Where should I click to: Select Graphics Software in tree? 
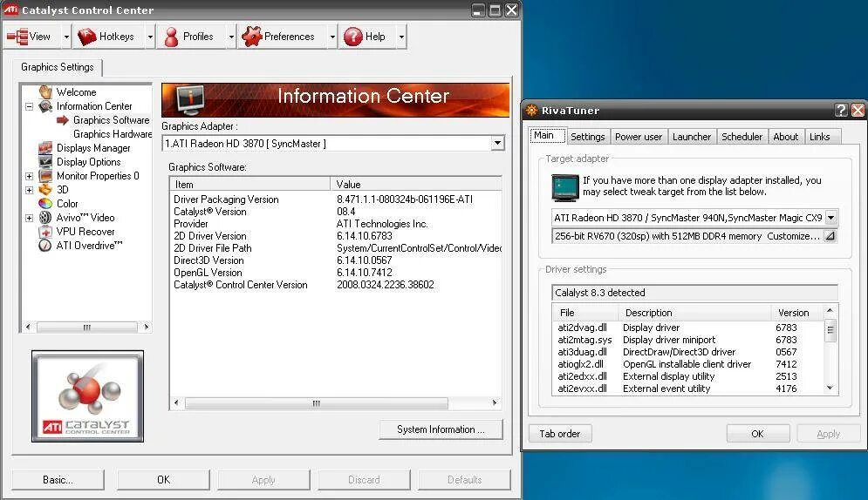[112, 120]
